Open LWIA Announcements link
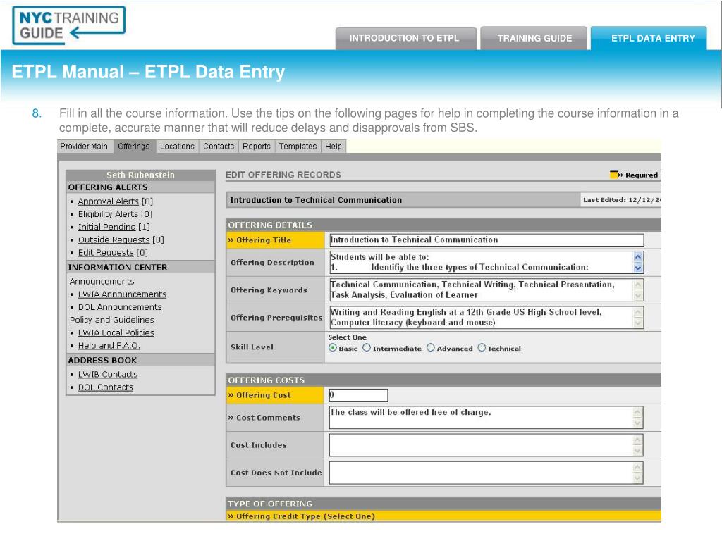 122,294
